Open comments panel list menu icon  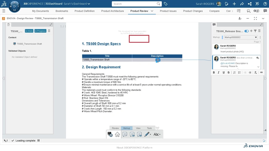coord(259,31)
